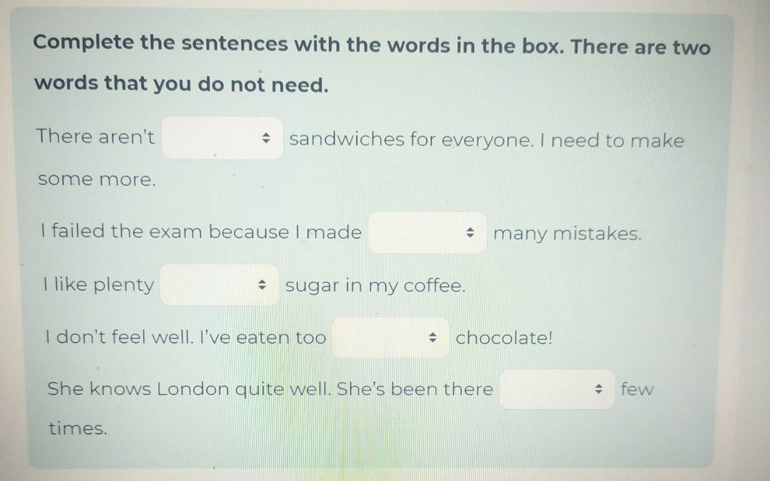Open the dropdown after "There aren't"

222,138
